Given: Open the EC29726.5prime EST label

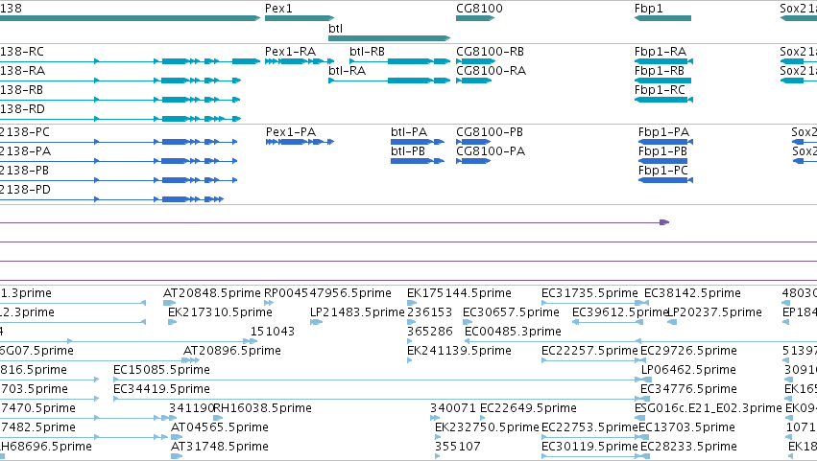Looking at the screenshot, I should pyautogui.click(x=688, y=351).
